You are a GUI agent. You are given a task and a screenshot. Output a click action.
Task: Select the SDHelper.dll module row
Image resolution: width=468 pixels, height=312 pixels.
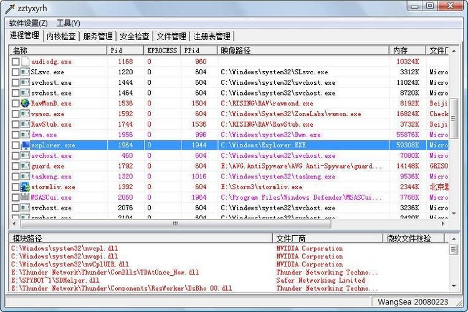point(229,280)
